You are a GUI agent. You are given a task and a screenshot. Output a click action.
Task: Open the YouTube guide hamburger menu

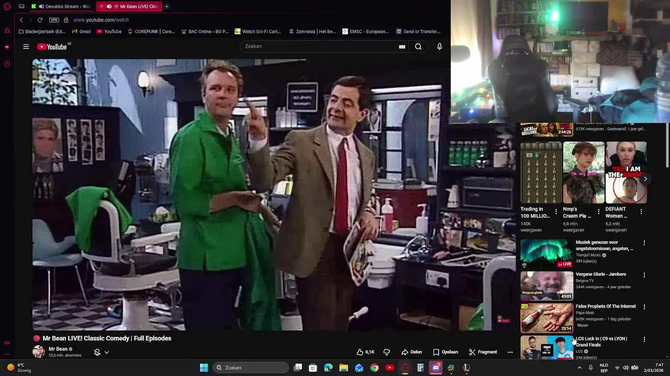pyautogui.click(x=26, y=46)
